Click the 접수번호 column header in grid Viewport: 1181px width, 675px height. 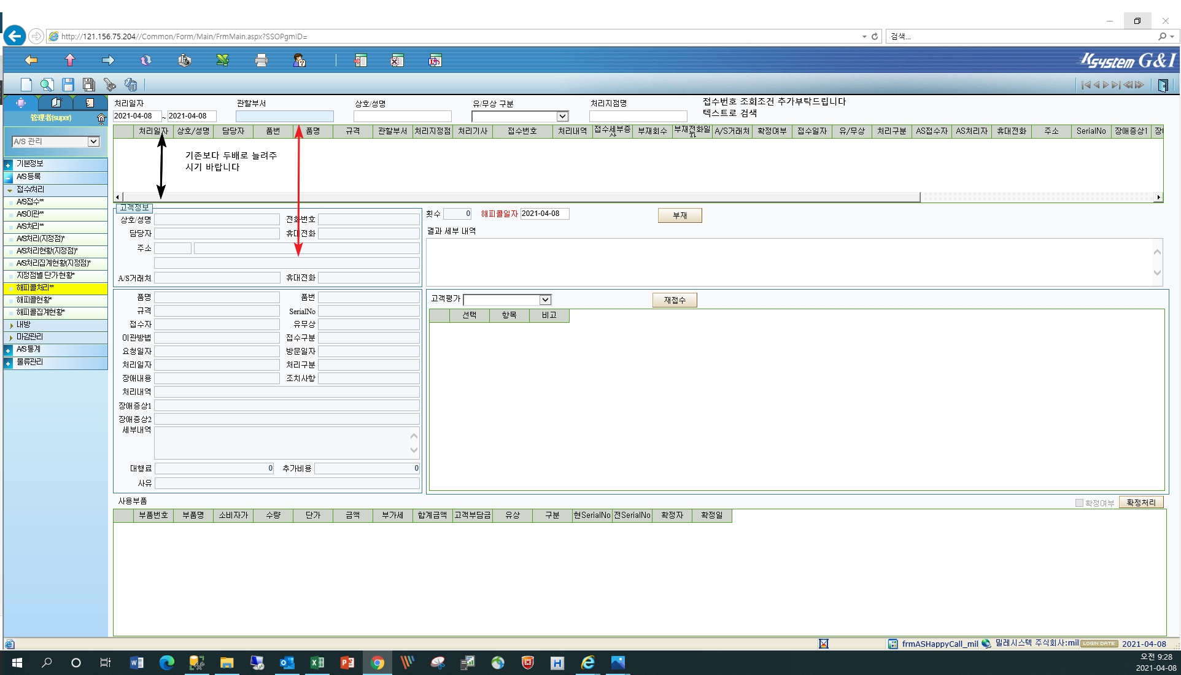[x=522, y=131]
